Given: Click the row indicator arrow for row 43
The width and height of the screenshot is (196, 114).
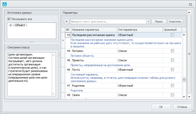Looking at the screenshot, I should coord(63,40).
